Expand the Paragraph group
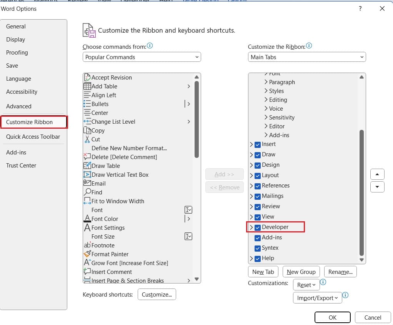This screenshot has height=325, width=393. coord(266,82)
